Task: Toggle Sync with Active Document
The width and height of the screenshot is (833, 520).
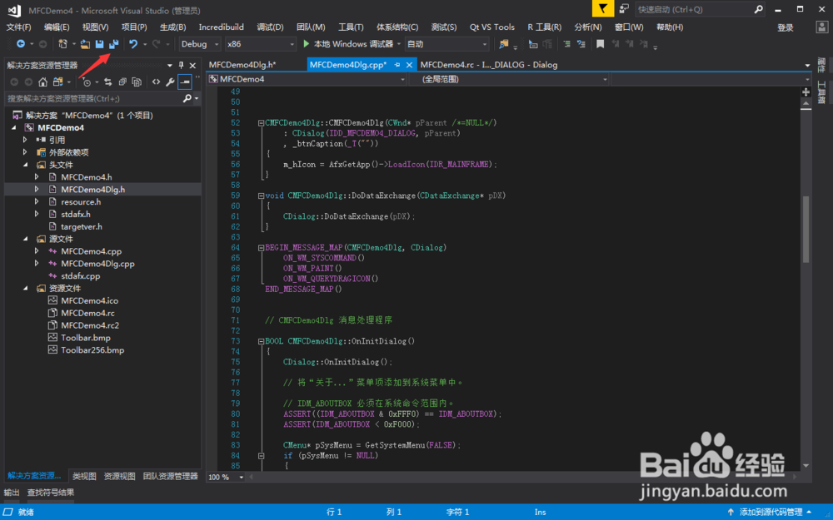Action: point(107,82)
